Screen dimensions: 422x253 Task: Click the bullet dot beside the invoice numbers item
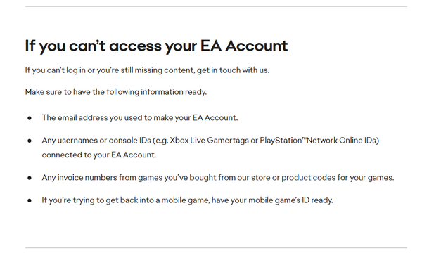[x=30, y=178]
